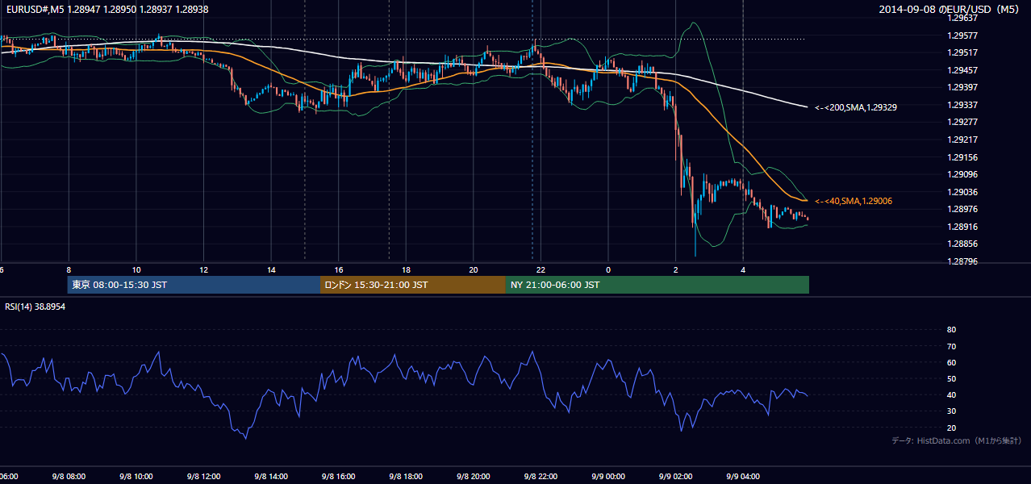Click hour label 0 on the price chart axis
1031x484 pixels.
pyautogui.click(x=608, y=270)
